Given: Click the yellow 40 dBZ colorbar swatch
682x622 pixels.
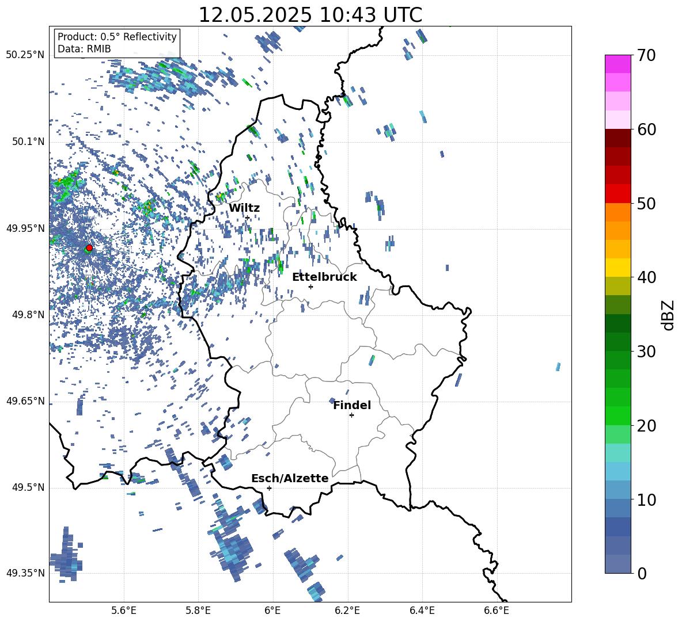Looking at the screenshot, I should tap(617, 268).
